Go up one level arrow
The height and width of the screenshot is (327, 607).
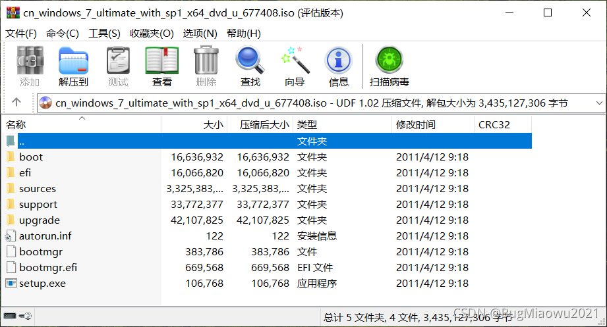click(x=16, y=102)
